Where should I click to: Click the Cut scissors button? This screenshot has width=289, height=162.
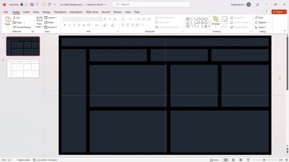click(x=16, y=18)
